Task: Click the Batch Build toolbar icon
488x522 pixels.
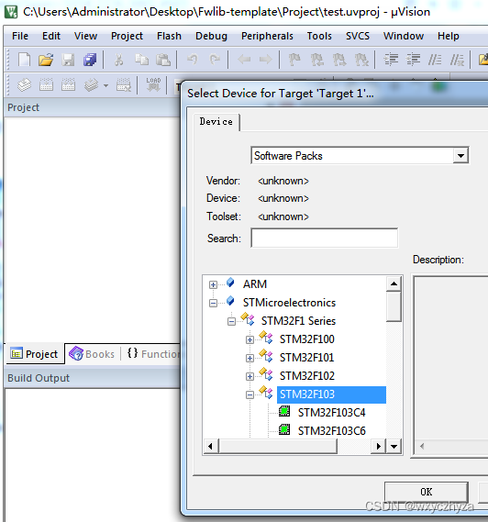Action: click(91, 85)
